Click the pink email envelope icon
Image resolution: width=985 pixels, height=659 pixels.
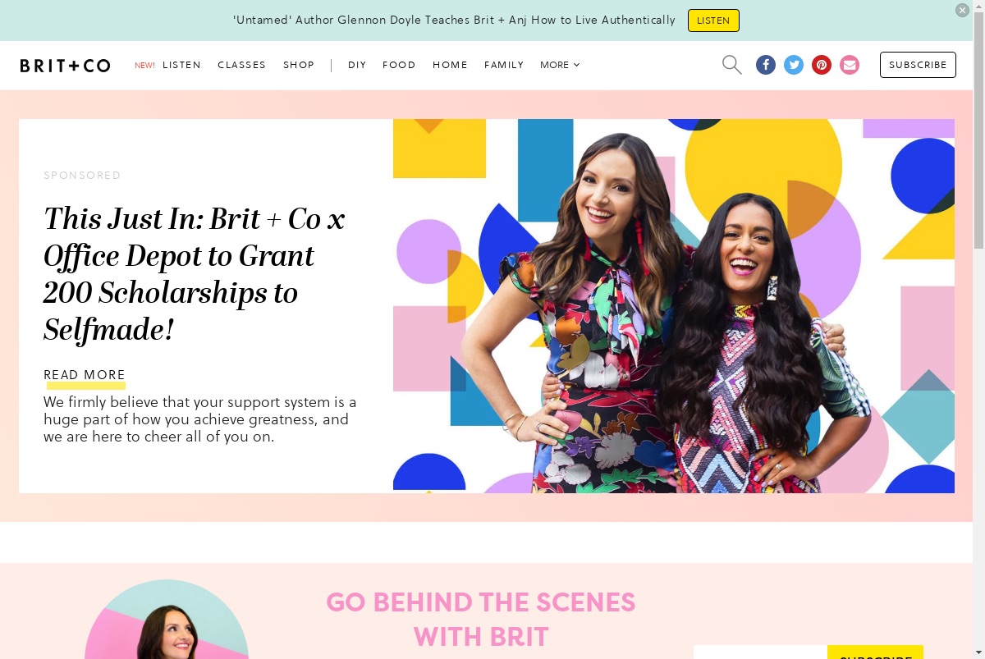850,65
